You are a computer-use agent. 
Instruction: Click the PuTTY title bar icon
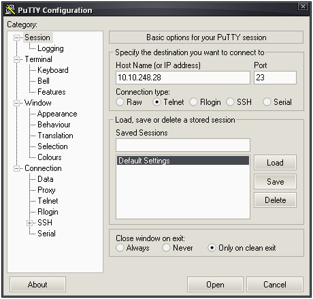pyautogui.click(x=10, y=10)
